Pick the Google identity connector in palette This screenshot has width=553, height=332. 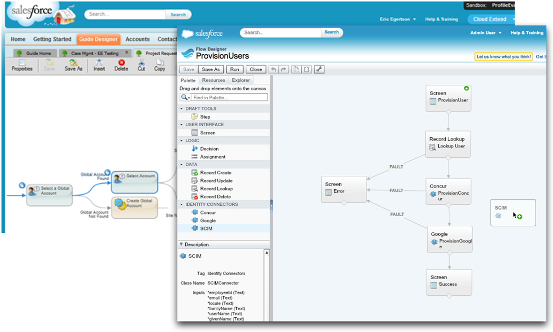[x=203, y=221]
